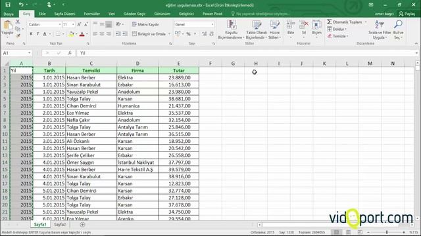Click the Format Painter brush icon

point(18,35)
